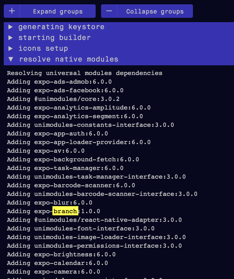Click the arrow icon before icons setup

pyautogui.click(x=10, y=48)
